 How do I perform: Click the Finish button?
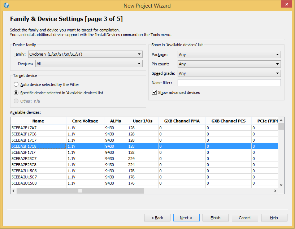(216, 218)
